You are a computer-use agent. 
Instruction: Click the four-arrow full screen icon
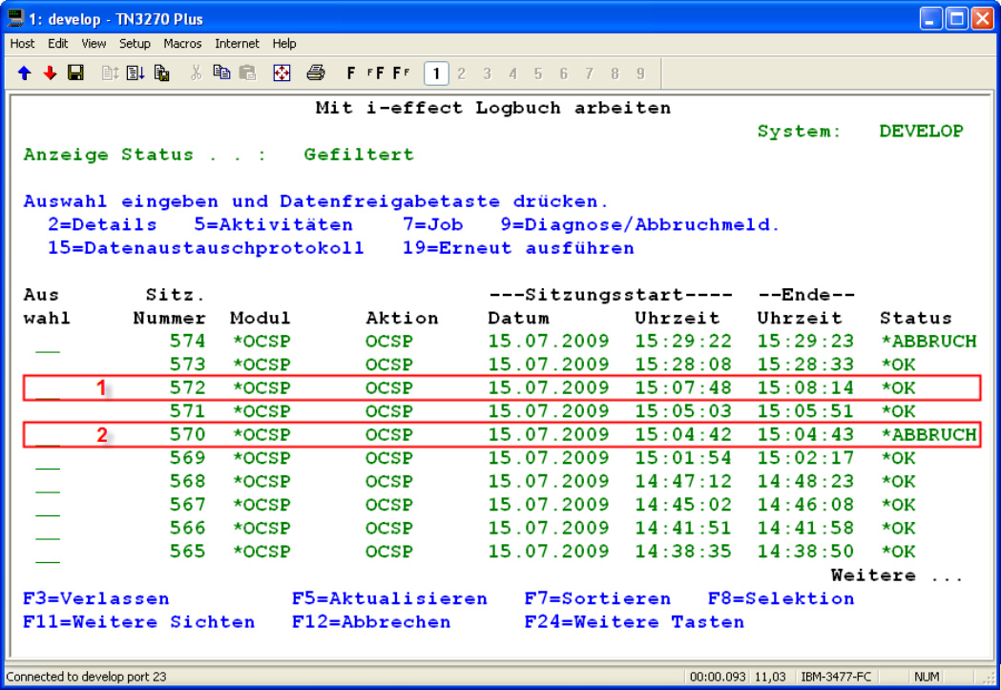(282, 73)
